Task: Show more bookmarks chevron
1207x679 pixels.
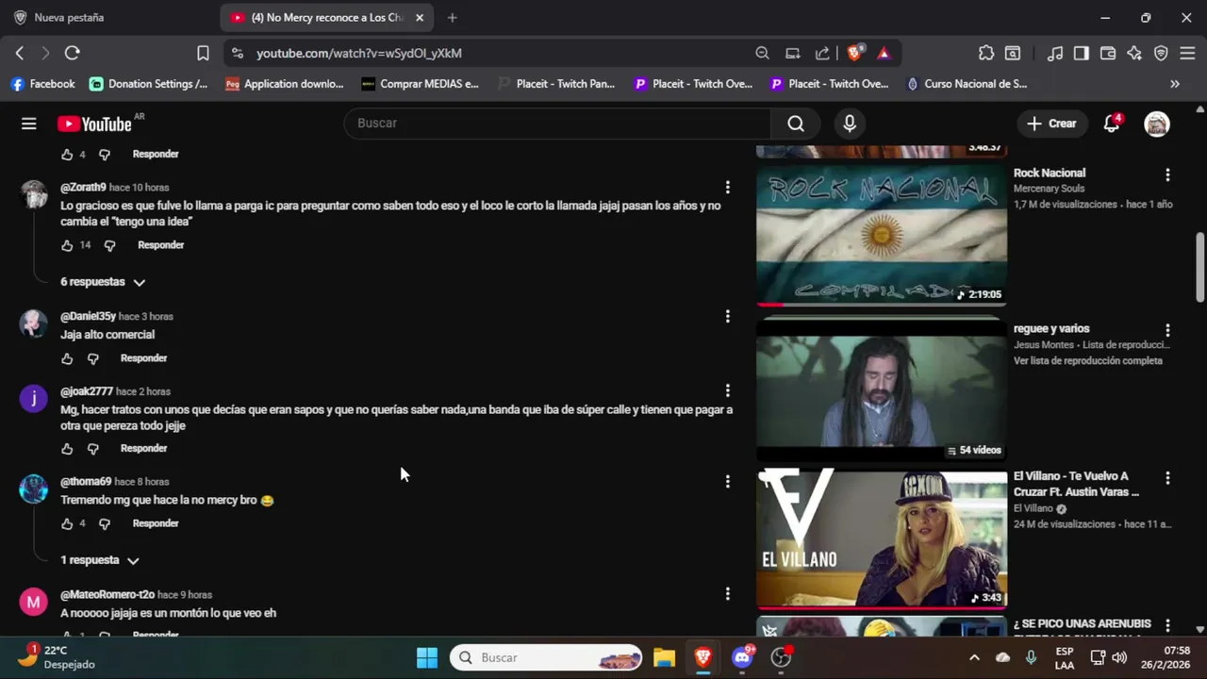Action: [x=1175, y=84]
